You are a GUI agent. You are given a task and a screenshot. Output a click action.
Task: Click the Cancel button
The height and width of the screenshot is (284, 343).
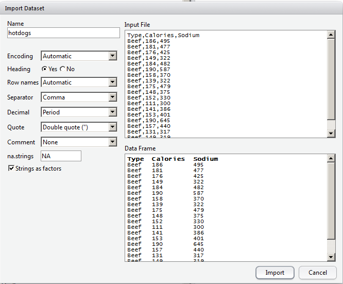click(x=317, y=273)
